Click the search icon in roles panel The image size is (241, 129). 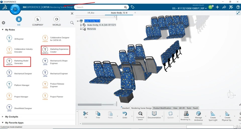72,23
